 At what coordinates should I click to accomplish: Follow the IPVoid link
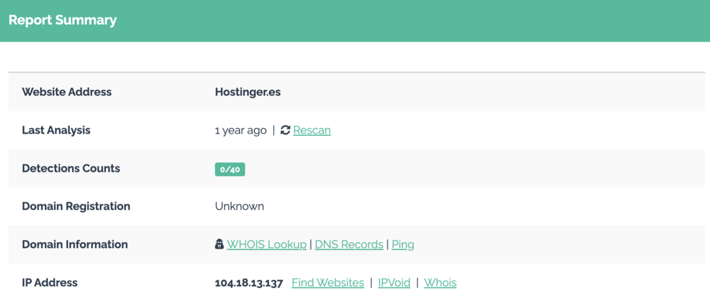pos(394,283)
